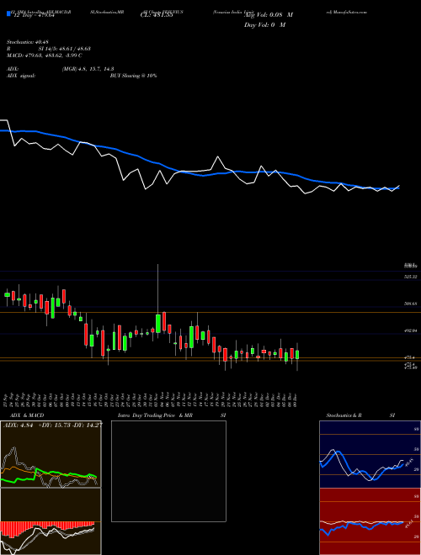This screenshot has width=421, height=555.
Task: Click the 'BUY Slowing @ 10%' signal text
Action: [x=133, y=76]
